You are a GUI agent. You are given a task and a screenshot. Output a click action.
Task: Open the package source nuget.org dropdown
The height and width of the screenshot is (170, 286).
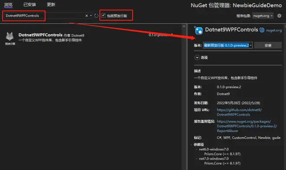point(263,16)
